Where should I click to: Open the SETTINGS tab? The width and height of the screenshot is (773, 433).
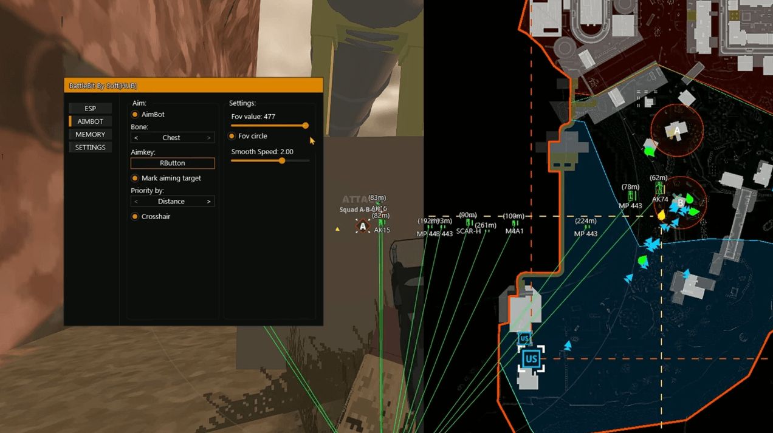(90, 148)
